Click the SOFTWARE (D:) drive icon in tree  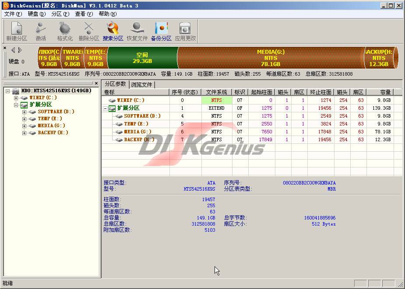(x=32, y=112)
